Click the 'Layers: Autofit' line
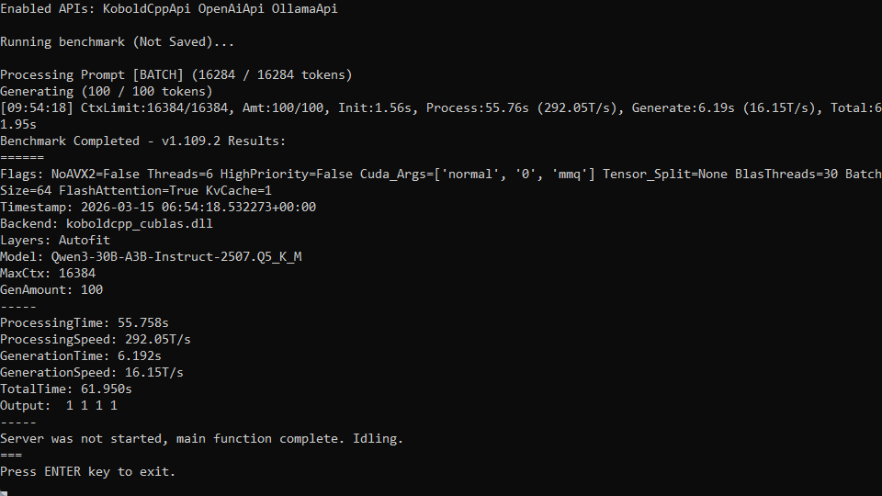The height and width of the screenshot is (496, 882). [x=55, y=241]
